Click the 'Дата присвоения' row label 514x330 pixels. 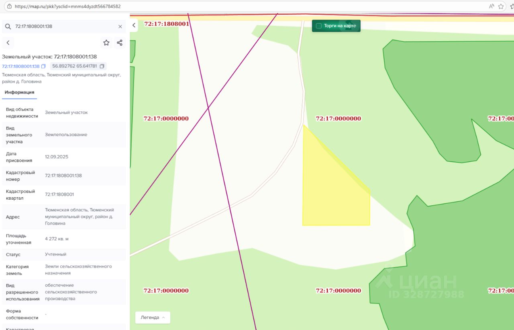(19, 157)
